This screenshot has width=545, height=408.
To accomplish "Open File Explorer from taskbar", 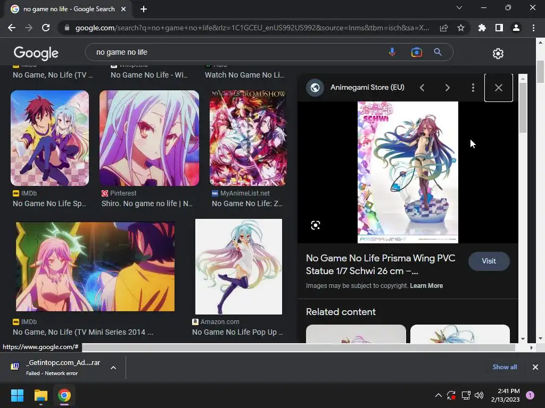I will (x=40, y=395).
